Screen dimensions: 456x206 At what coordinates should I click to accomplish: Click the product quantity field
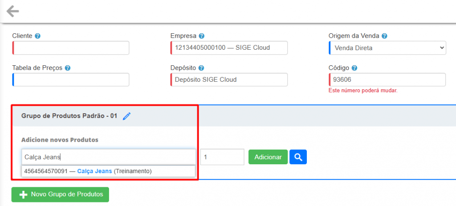222,157
